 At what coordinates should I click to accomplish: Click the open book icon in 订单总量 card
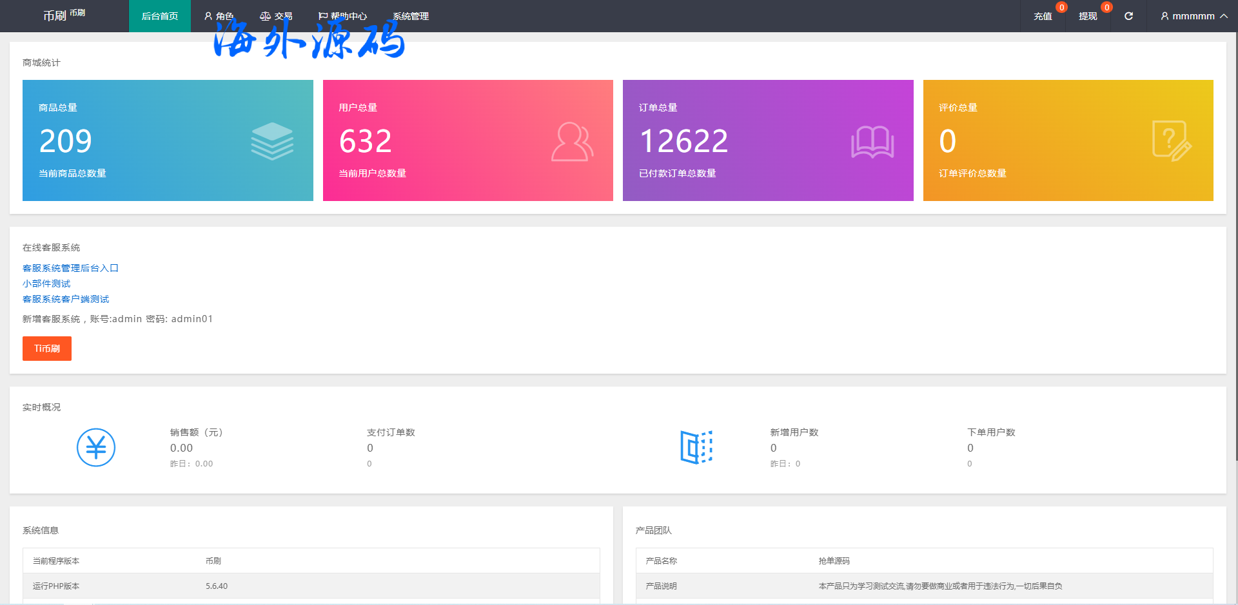pyautogui.click(x=872, y=141)
